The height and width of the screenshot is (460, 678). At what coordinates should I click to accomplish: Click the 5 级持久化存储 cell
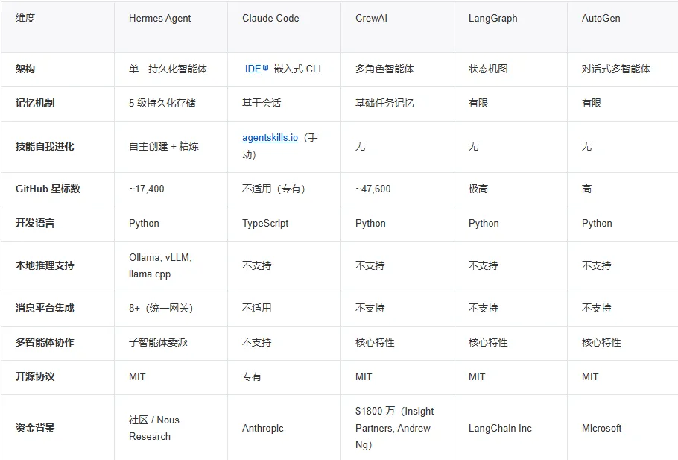tap(162, 103)
